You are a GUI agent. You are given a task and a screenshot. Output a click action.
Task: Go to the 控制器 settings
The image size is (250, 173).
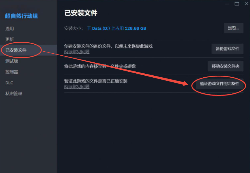[12, 72]
